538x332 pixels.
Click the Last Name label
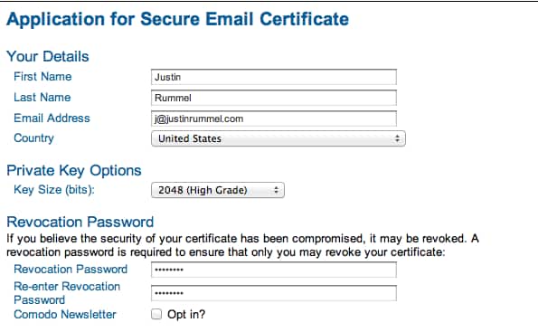click(42, 97)
